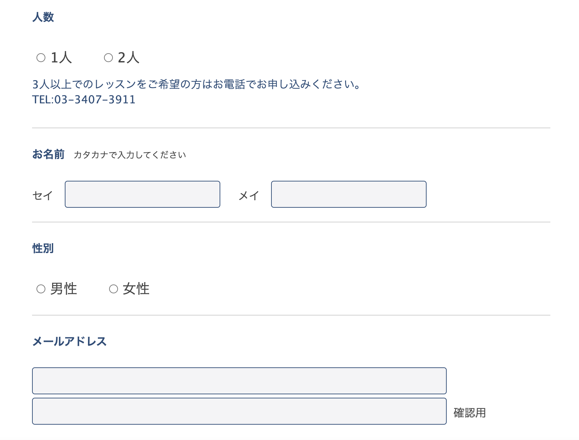Click the メールアドレス section heading
Image resolution: width=579 pixels, height=440 pixels.
[x=70, y=341]
